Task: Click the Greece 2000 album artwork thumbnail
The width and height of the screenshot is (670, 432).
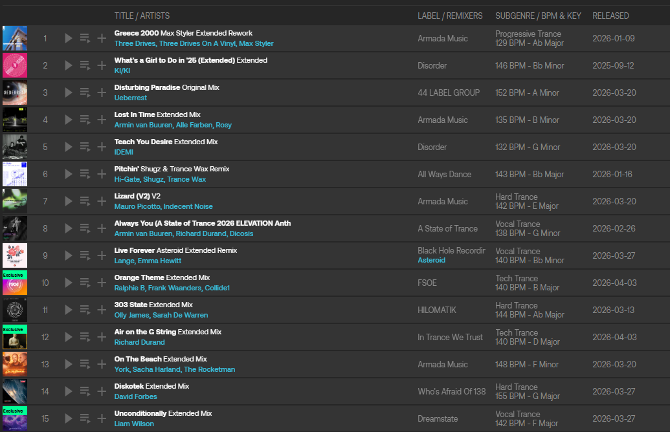Action: click(x=15, y=38)
